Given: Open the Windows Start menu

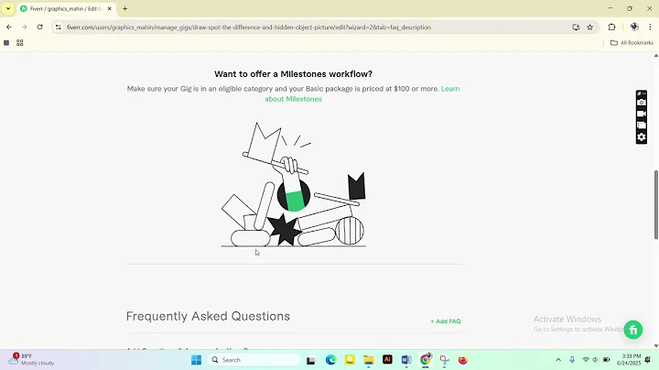Looking at the screenshot, I should coord(196,360).
